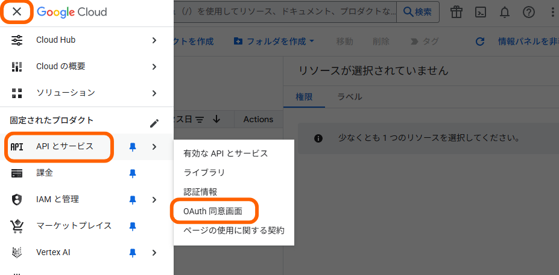The width and height of the screenshot is (559, 275).
Task: Click the Vertex AI icon
Action: coord(17,253)
